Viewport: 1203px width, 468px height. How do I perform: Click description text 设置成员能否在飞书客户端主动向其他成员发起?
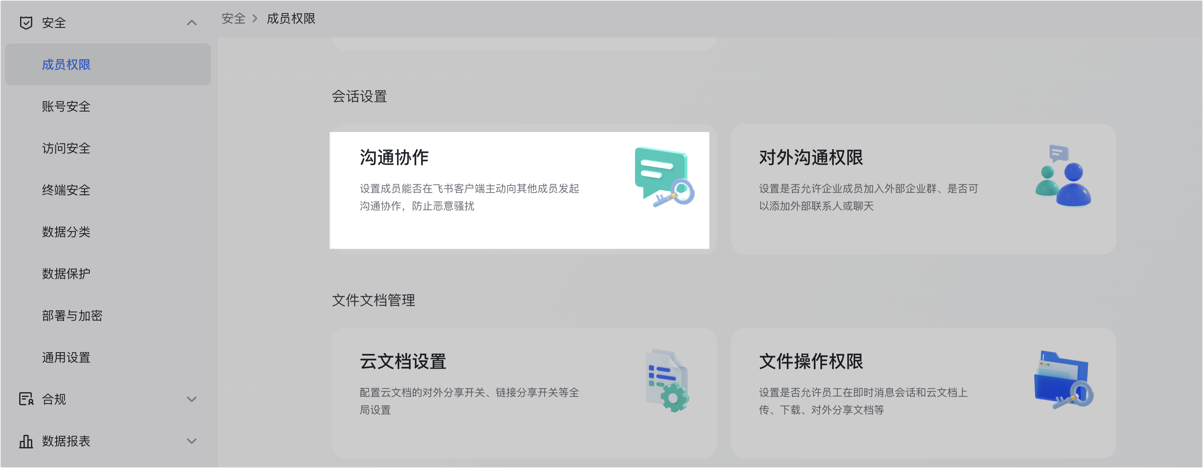[x=469, y=189]
